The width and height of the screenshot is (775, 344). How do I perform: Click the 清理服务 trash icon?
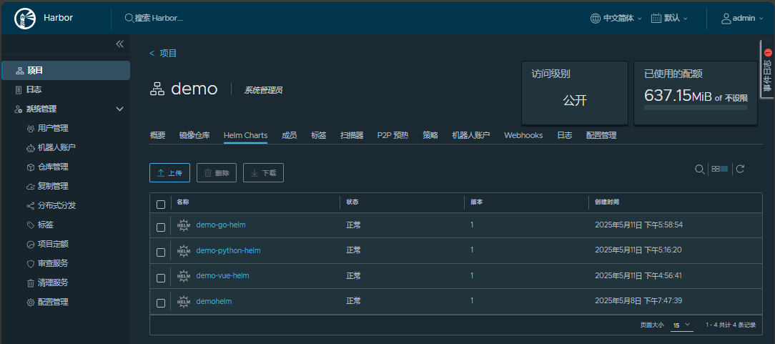pyautogui.click(x=30, y=282)
